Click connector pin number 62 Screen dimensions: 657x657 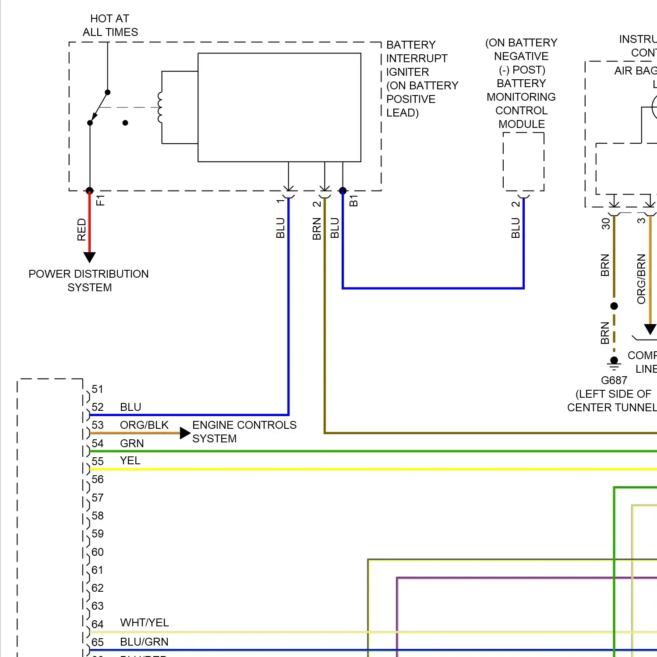(x=98, y=588)
